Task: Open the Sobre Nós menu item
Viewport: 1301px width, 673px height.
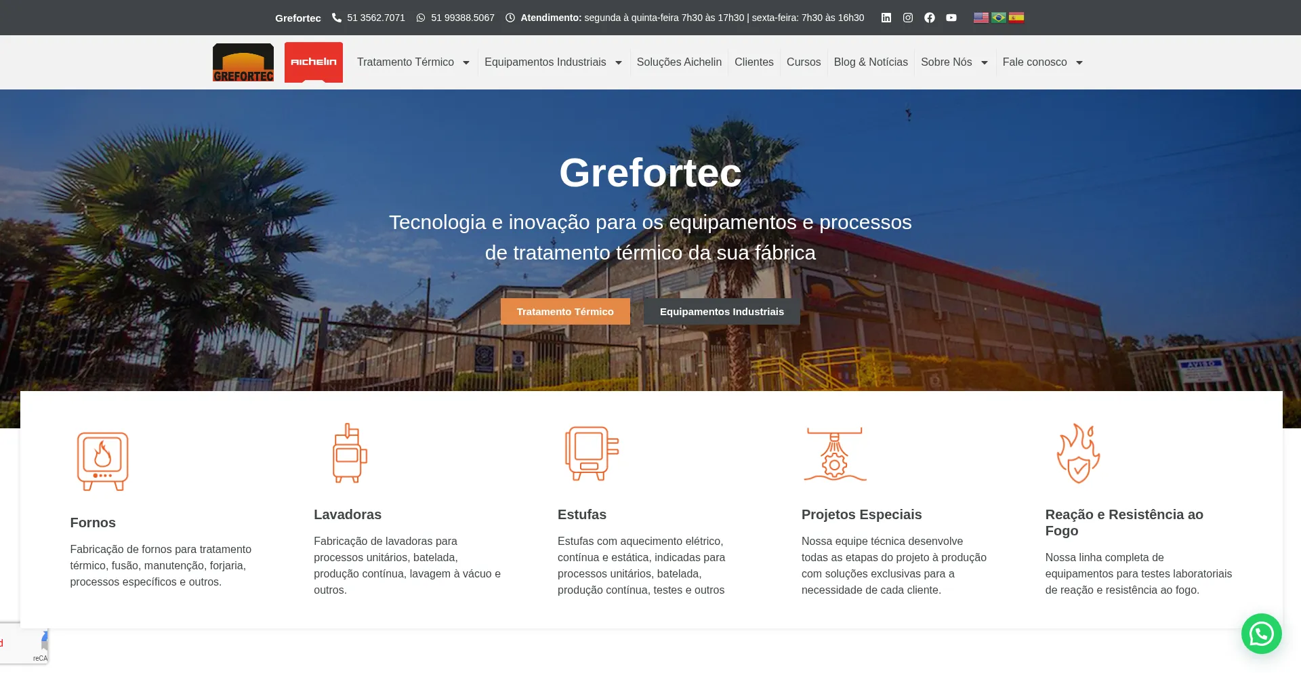Action: click(x=947, y=62)
